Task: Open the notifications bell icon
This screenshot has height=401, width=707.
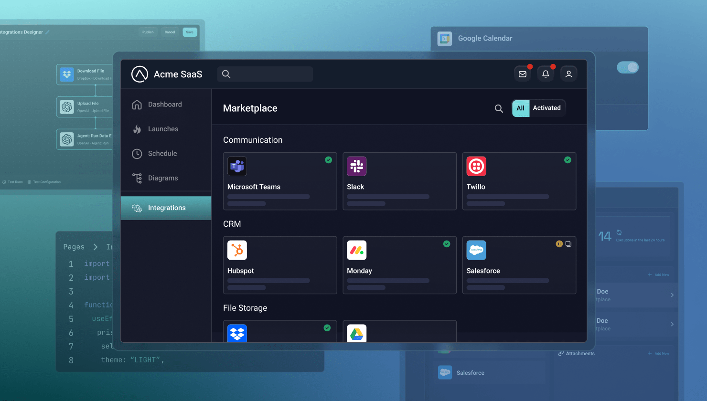Action: point(546,74)
